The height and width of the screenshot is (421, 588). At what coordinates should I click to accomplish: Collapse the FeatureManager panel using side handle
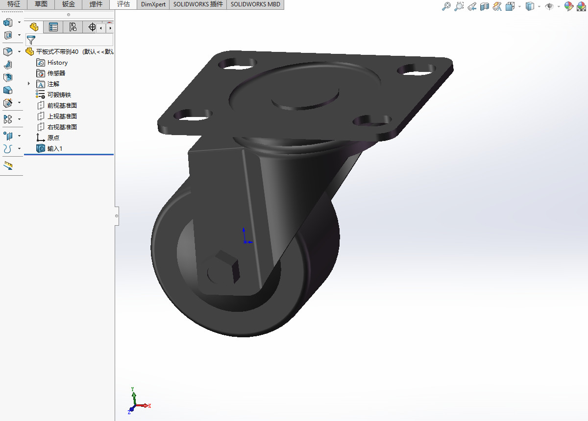click(117, 215)
